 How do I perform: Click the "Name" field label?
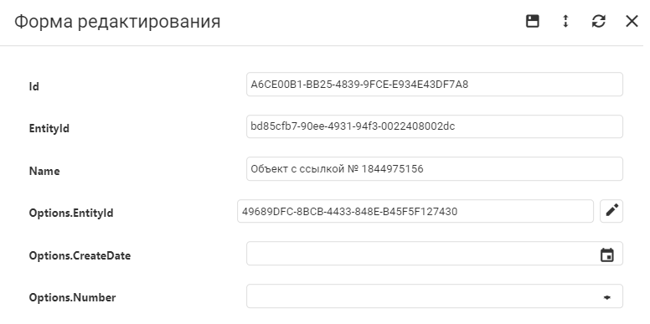click(x=44, y=171)
